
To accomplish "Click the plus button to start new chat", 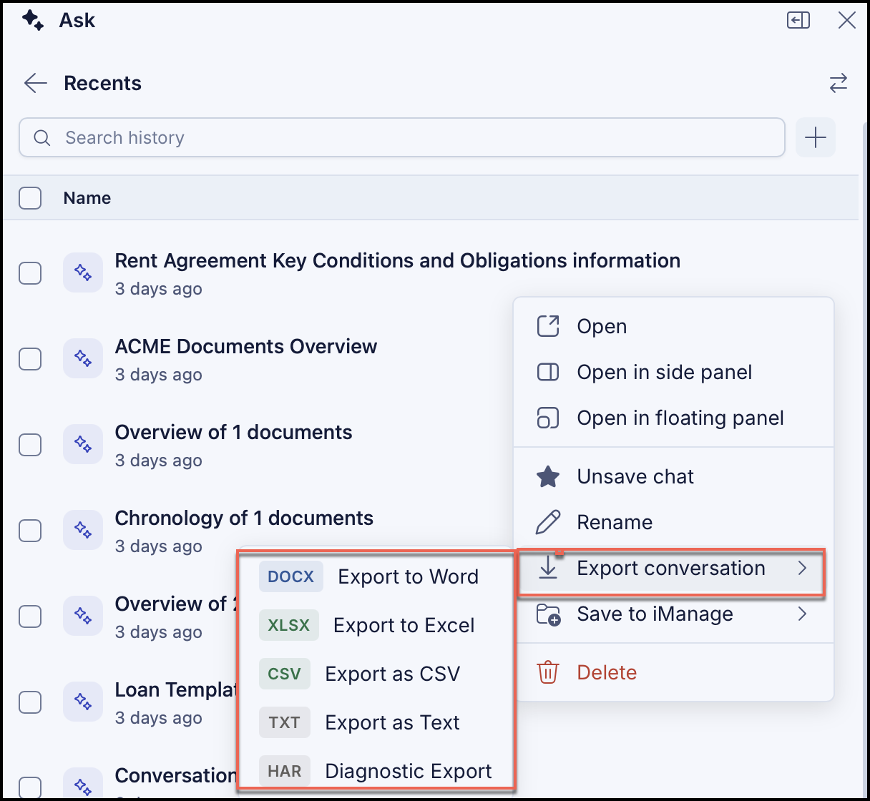I will 816,137.
